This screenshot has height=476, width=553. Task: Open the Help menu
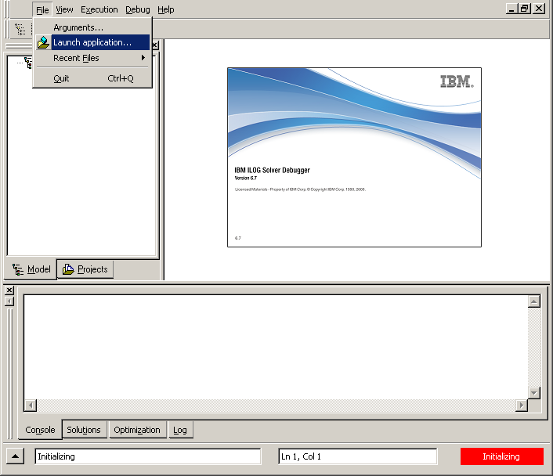pyautogui.click(x=166, y=10)
